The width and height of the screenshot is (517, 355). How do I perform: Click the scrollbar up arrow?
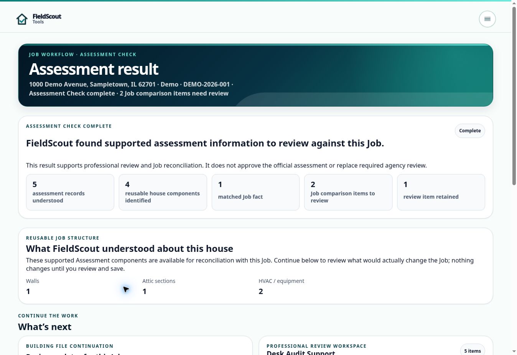tap(514, 3)
